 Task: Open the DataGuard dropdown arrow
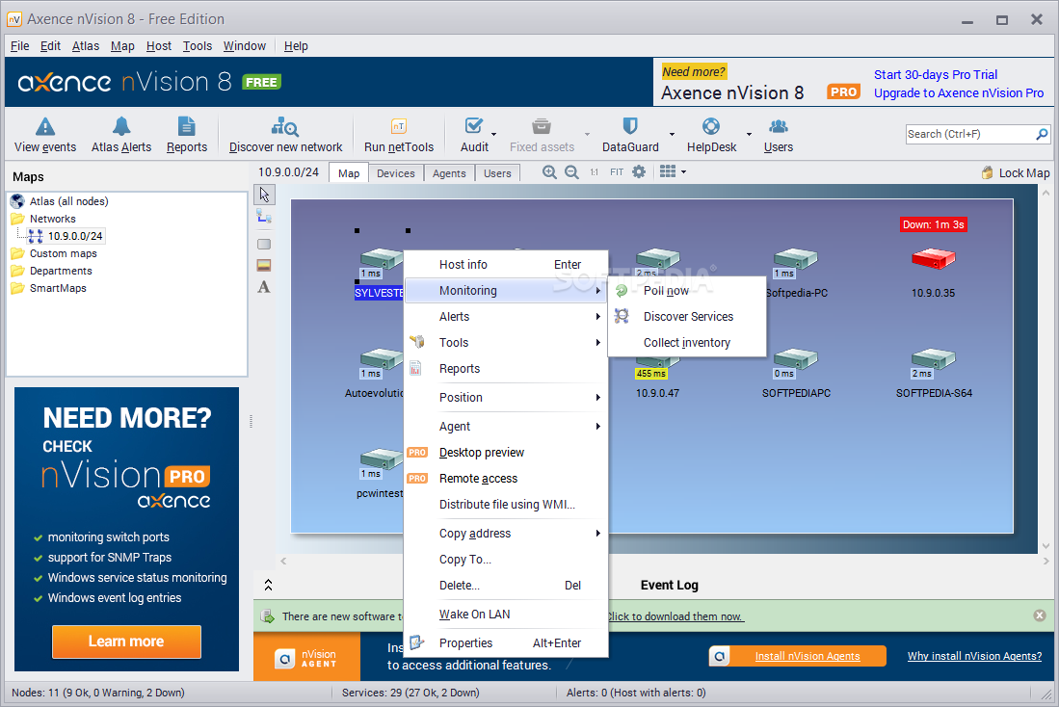point(672,135)
